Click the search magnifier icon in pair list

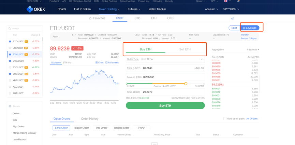click(x=10, y=28)
